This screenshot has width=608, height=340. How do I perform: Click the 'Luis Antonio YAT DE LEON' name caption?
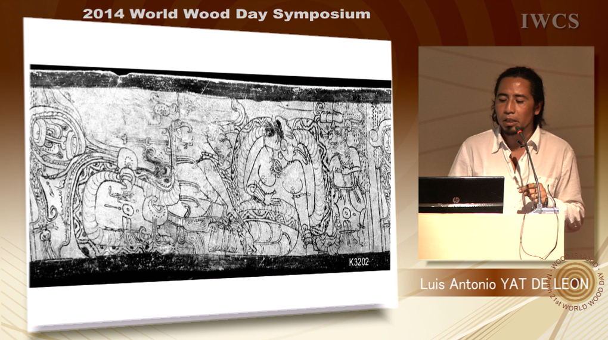point(504,284)
